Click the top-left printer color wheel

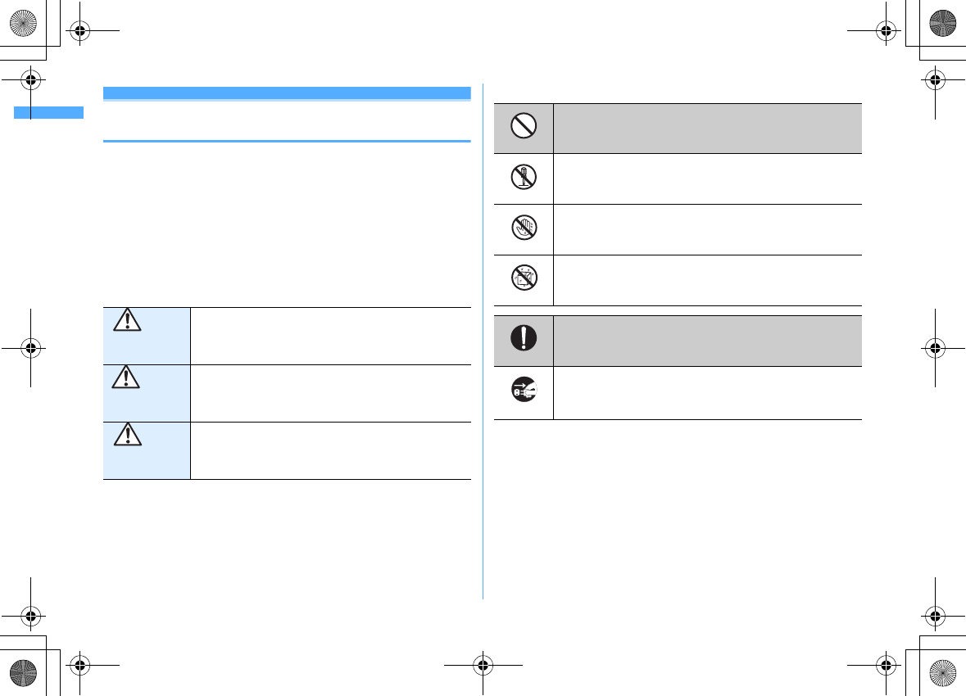click(x=20, y=20)
